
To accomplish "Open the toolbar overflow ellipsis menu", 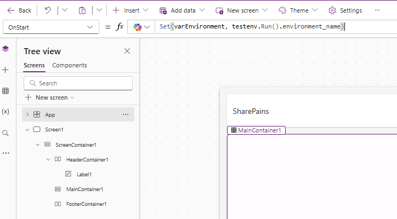I will [377, 10].
